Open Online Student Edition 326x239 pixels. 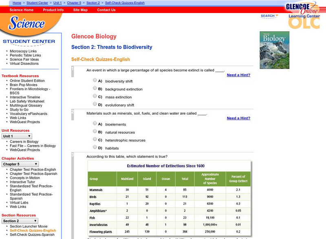coord(27,80)
